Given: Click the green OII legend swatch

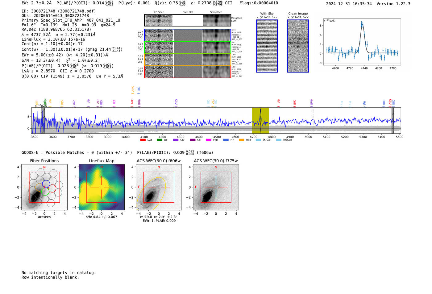Looking at the screenshot, I should [x=160, y=140].
